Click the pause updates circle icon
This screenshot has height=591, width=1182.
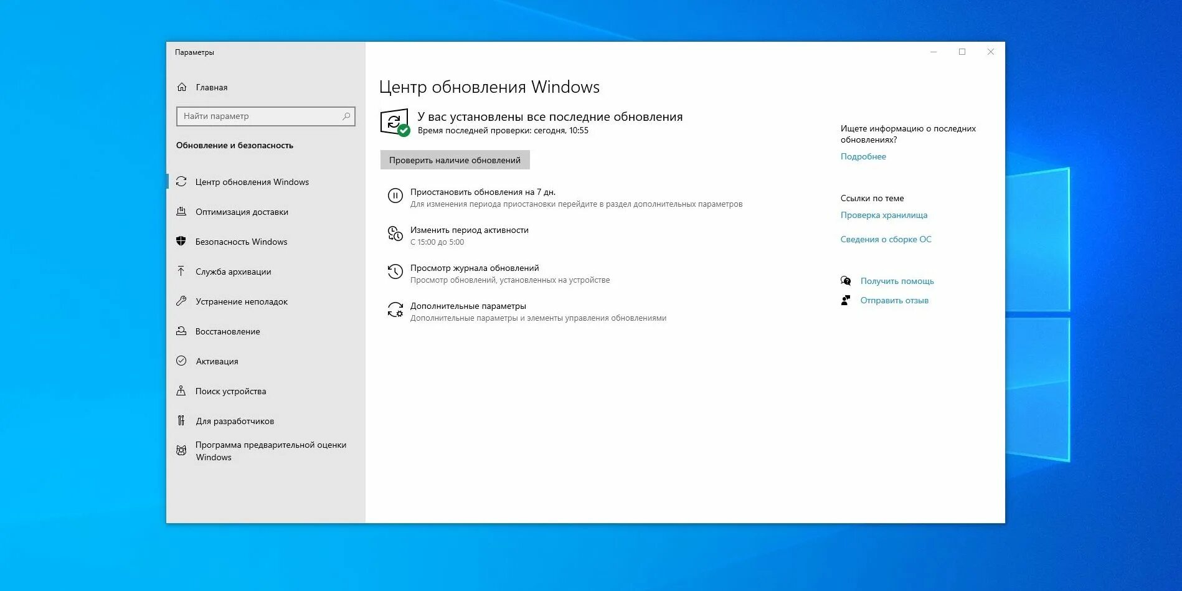(x=395, y=196)
